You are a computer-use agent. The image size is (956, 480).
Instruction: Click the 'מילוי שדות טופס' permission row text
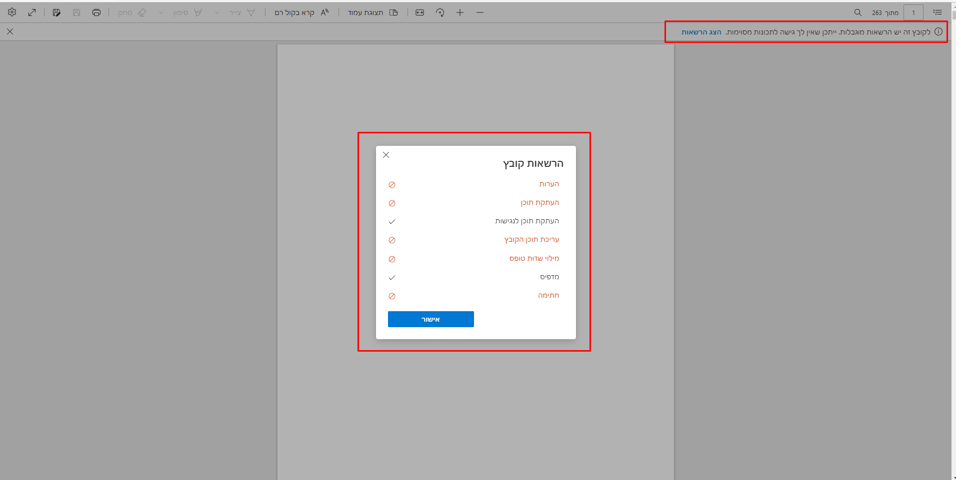coord(534,258)
